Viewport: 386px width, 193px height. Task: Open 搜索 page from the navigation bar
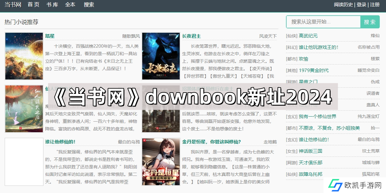click(x=89, y=5)
